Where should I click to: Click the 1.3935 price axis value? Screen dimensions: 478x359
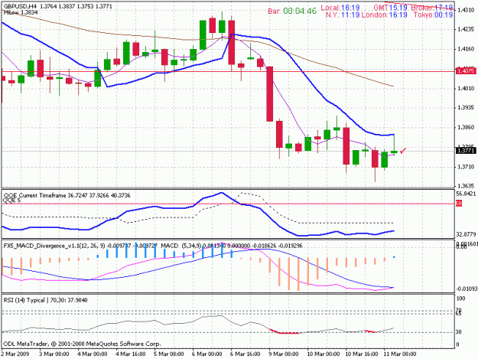pyautogui.click(x=466, y=107)
